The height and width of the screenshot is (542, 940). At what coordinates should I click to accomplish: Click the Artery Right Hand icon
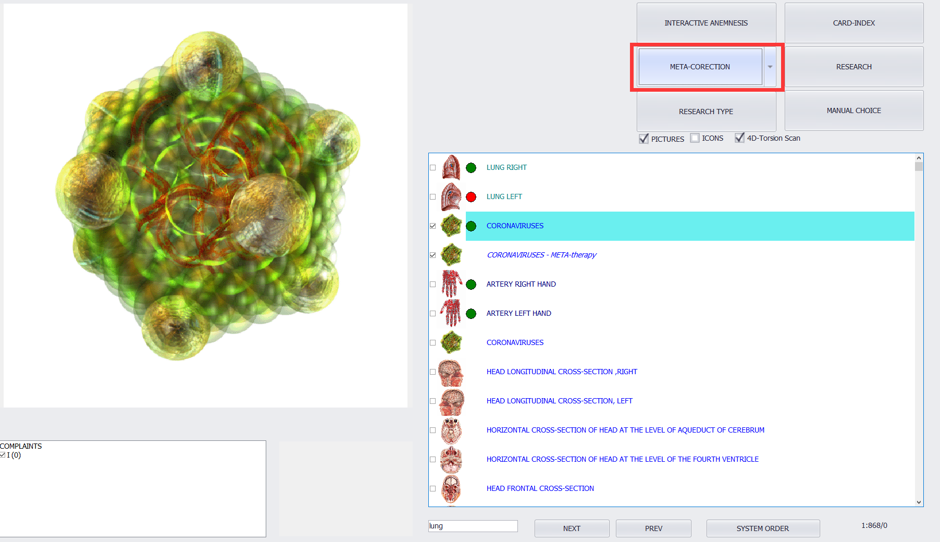451,284
